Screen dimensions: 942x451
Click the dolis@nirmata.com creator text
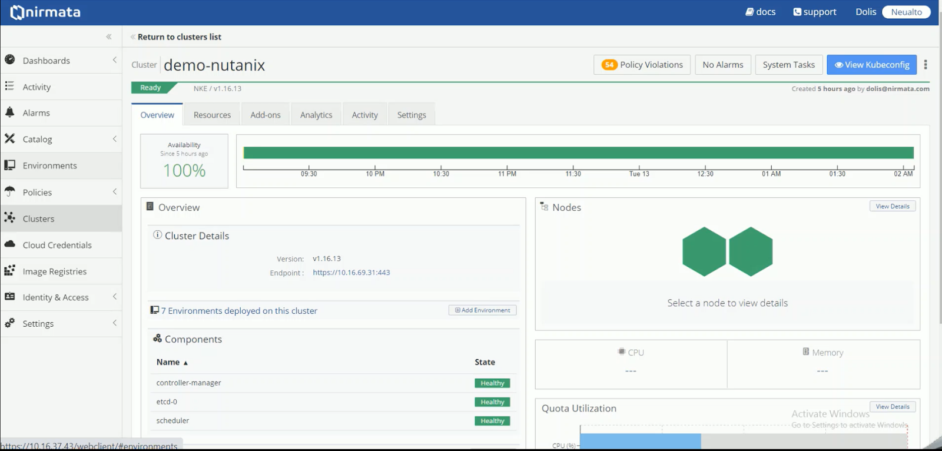coord(898,89)
